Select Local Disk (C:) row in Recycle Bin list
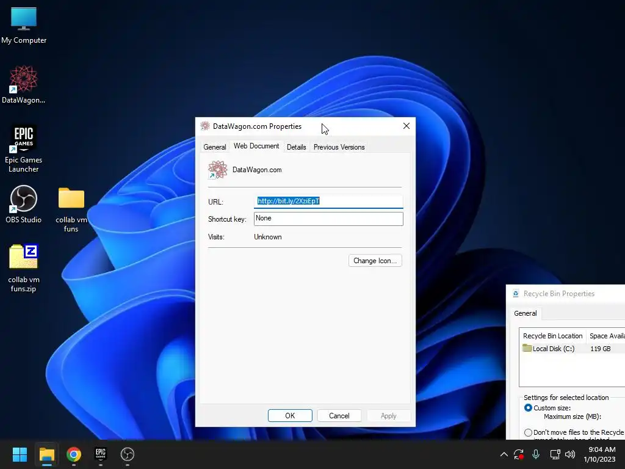This screenshot has height=469, width=625. [x=572, y=349]
